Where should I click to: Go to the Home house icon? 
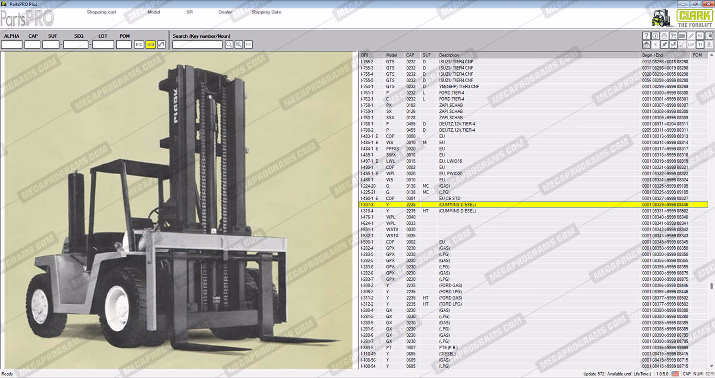[646, 44]
